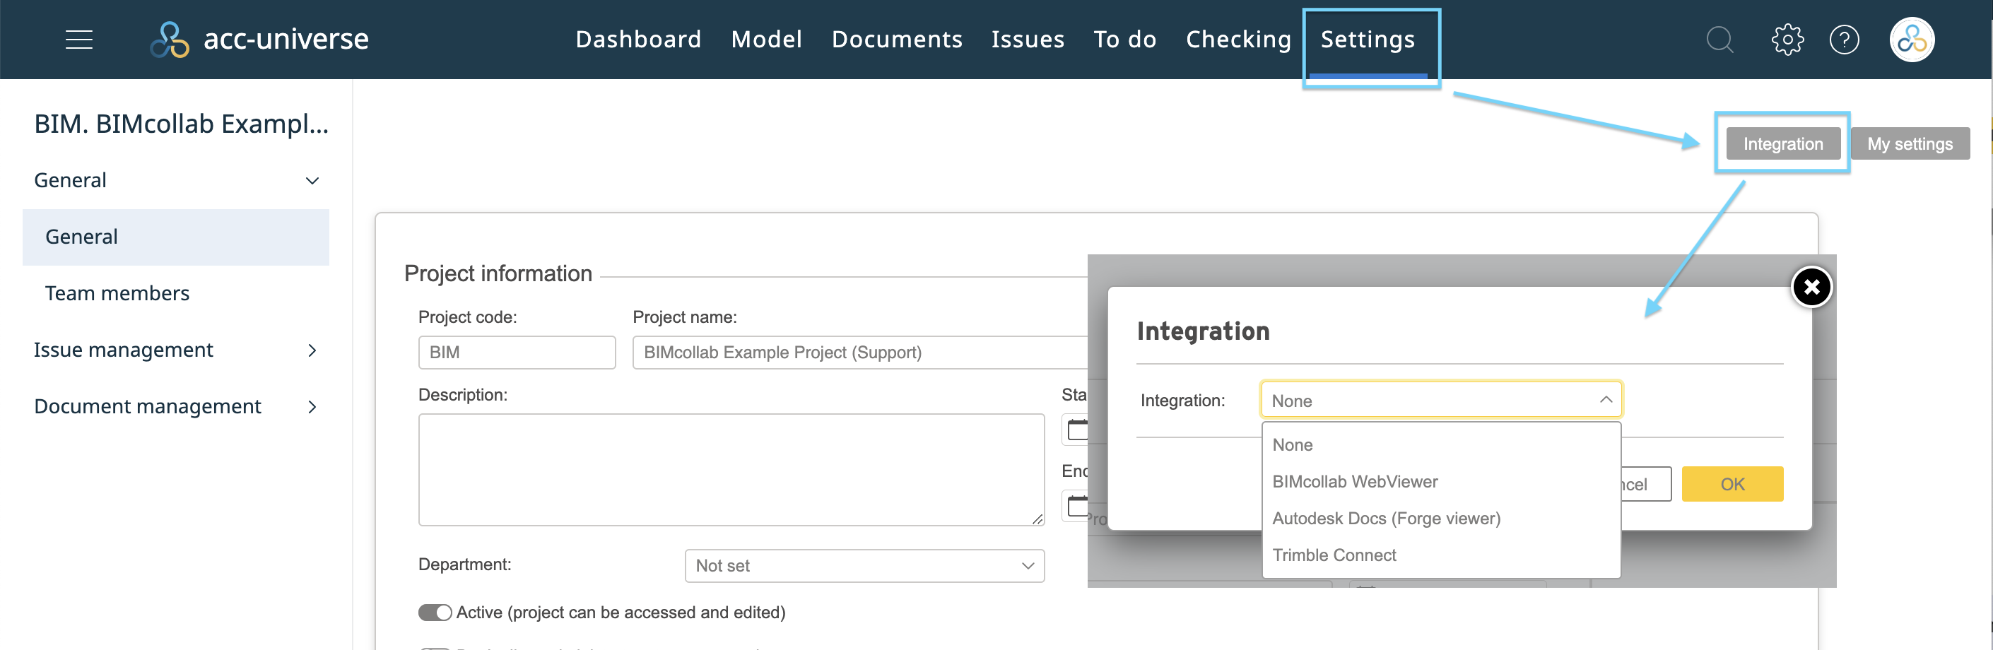Go to the Model tab
Image resolution: width=1993 pixels, height=650 pixels.
pyautogui.click(x=767, y=40)
